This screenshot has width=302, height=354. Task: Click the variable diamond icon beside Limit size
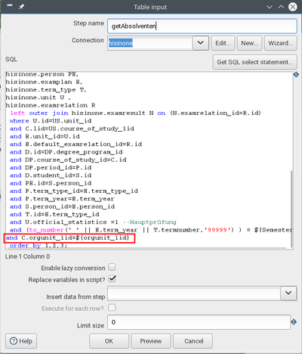[294, 322]
